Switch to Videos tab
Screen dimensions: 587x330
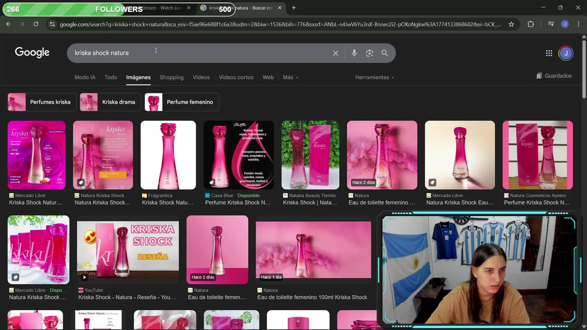[x=201, y=77]
